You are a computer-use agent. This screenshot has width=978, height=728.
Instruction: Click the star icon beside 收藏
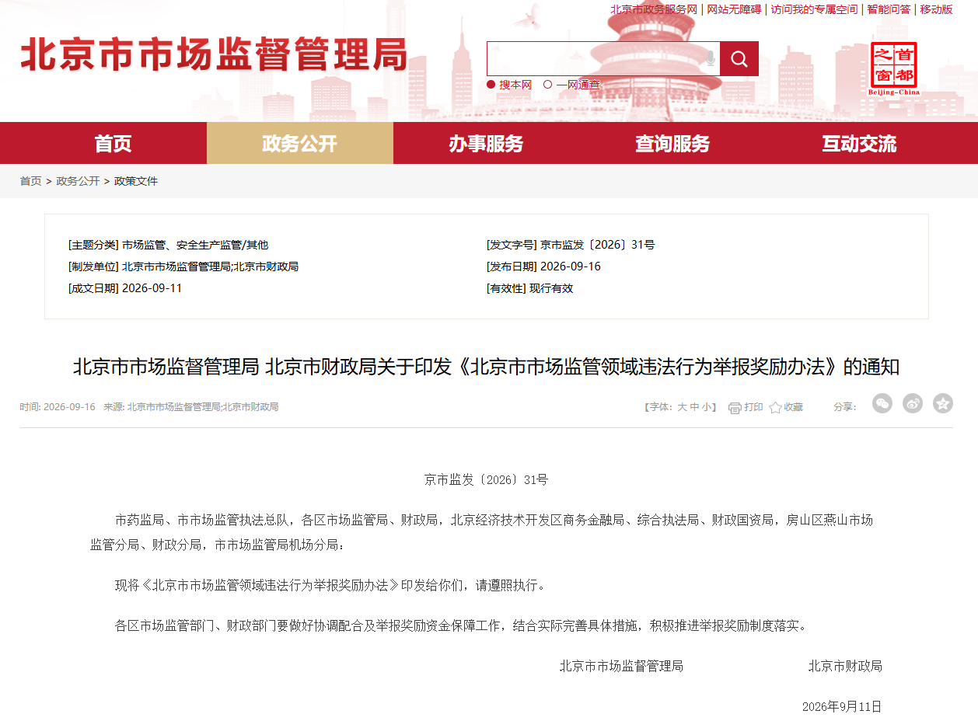point(775,408)
